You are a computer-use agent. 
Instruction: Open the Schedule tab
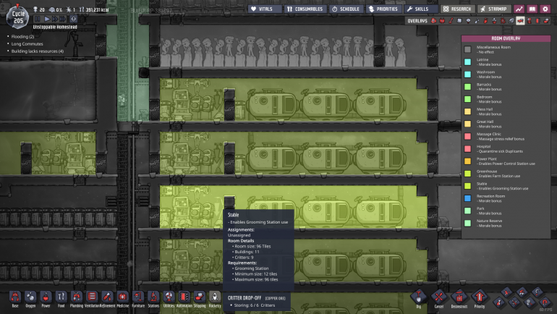[346, 9]
